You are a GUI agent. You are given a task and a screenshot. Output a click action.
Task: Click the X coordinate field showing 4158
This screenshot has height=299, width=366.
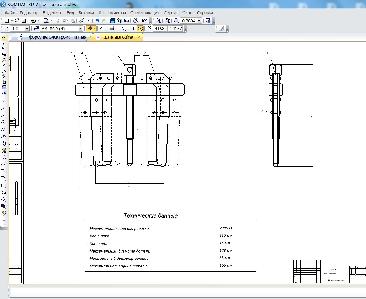[160, 29]
